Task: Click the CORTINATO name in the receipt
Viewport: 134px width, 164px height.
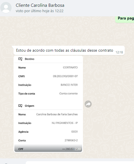Action: click(70, 67)
